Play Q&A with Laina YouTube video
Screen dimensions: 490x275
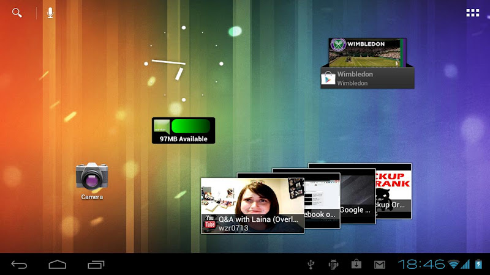tap(252, 206)
